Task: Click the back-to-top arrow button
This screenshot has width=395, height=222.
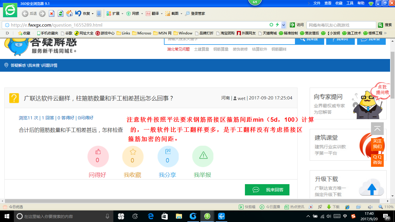Action: coord(377,129)
